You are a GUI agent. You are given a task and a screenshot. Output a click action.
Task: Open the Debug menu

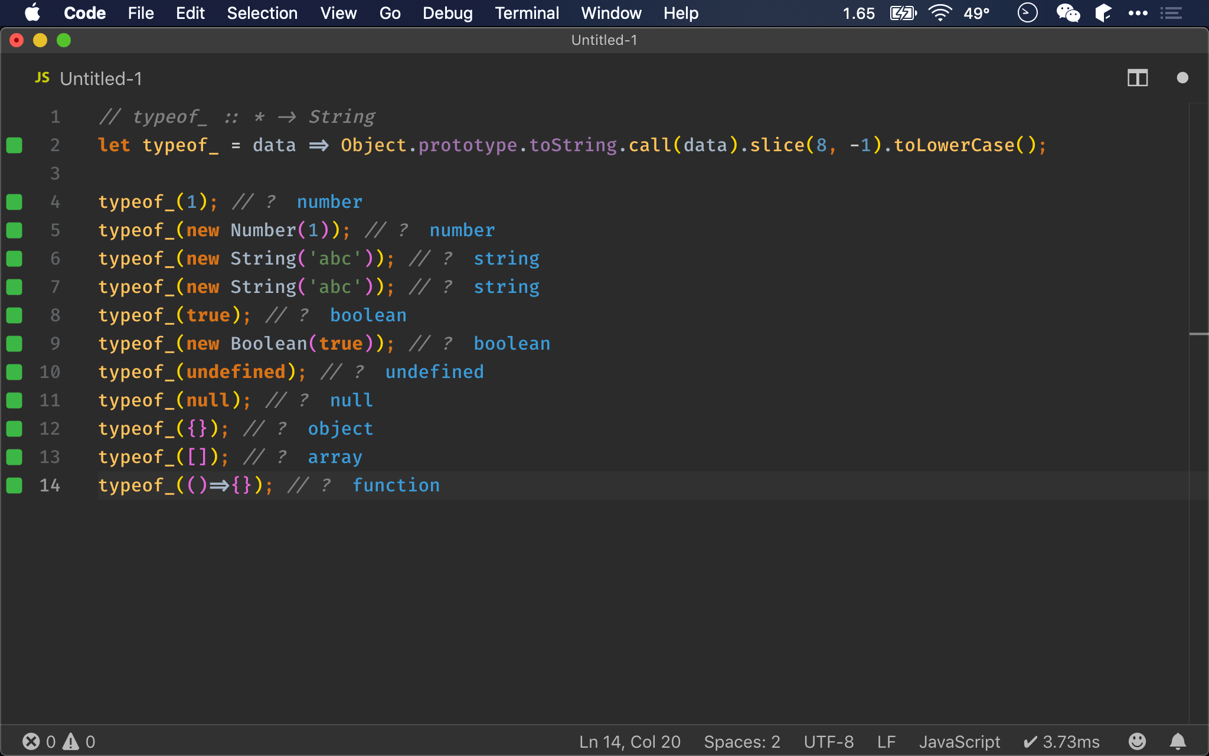click(x=447, y=13)
